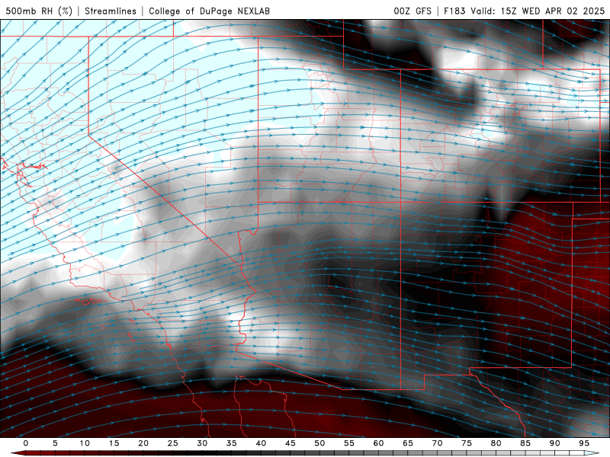Click the 30 label on the colorbar
This screenshot has height=457, width=610.
202,443
